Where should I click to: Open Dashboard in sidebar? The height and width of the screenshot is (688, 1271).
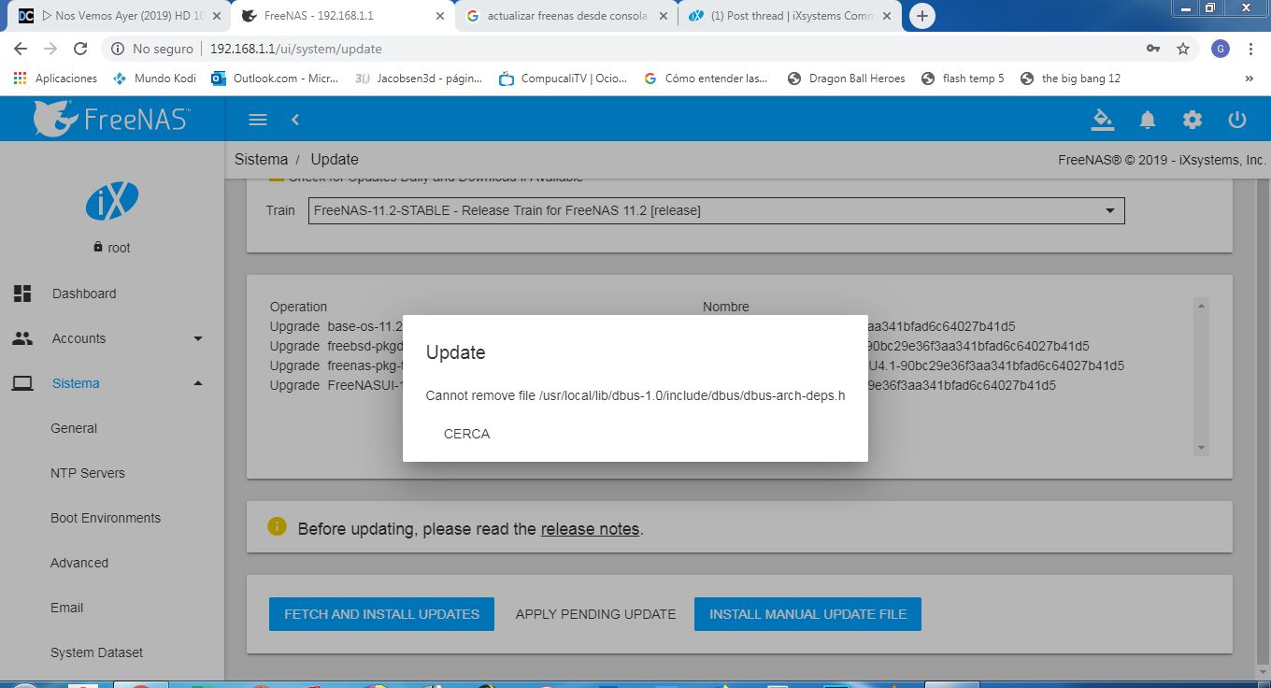tap(84, 294)
